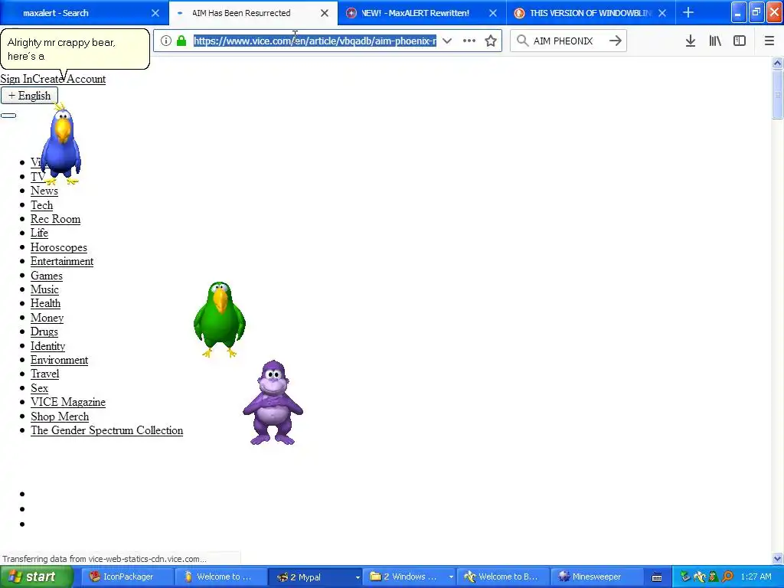Click the orange magnifier tray icon
This screenshot has height=588, width=784.
tap(727, 577)
